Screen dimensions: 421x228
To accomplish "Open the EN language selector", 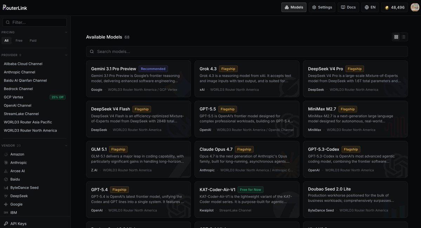I will 370,7.
